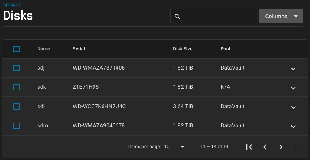The image size is (310, 160).
Task: Click the last page arrow icon
Action: (x=296, y=147)
